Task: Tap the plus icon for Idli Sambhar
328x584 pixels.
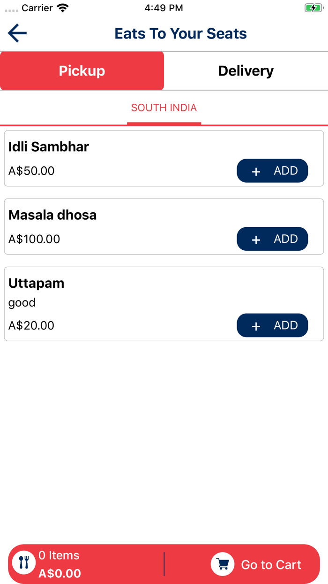Action: pos(256,171)
